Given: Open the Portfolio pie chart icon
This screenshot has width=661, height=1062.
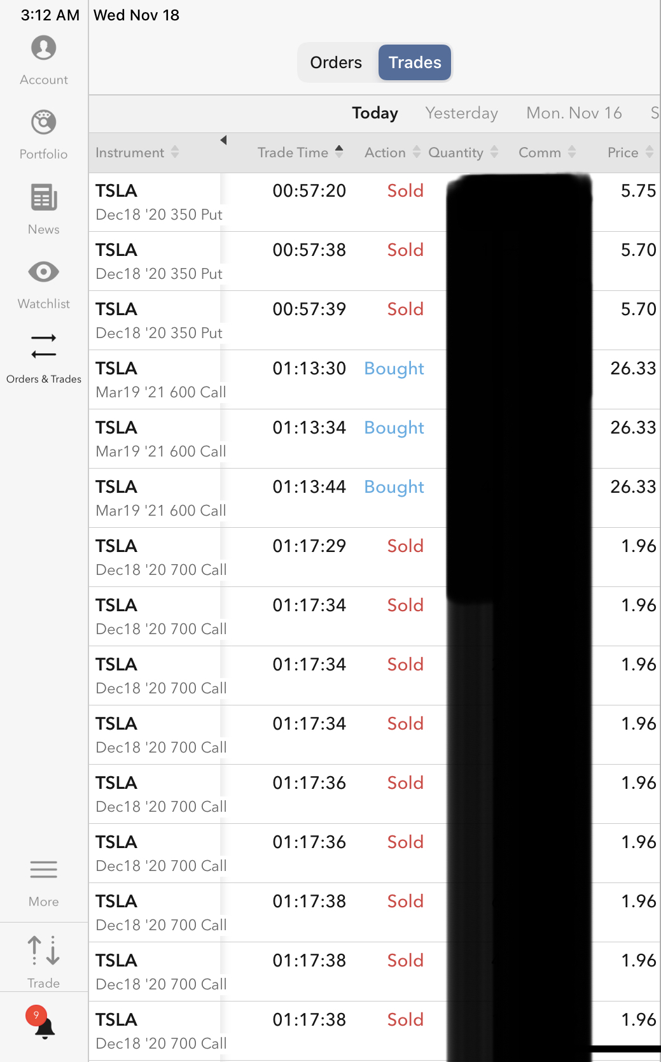Looking at the screenshot, I should point(43,123).
